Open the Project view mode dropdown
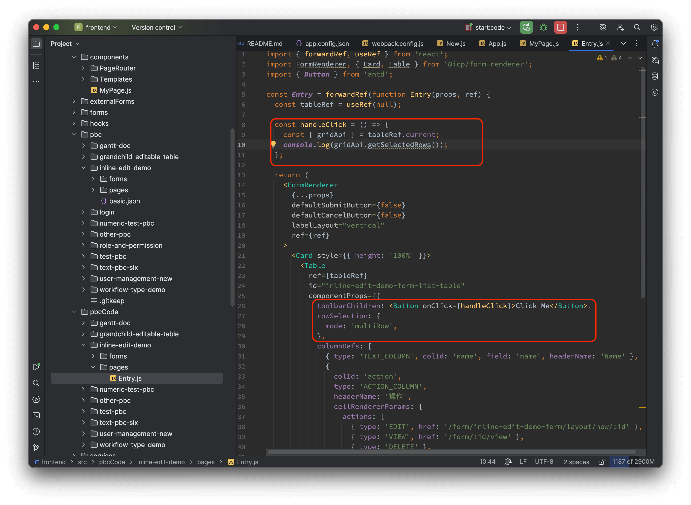 (x=65, y=44)
